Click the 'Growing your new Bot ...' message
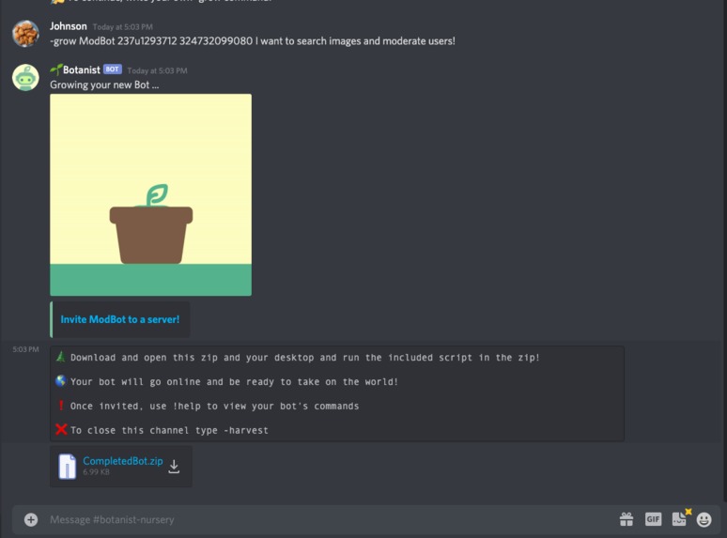Screen dimensions: 727x538 coord(104,85)
